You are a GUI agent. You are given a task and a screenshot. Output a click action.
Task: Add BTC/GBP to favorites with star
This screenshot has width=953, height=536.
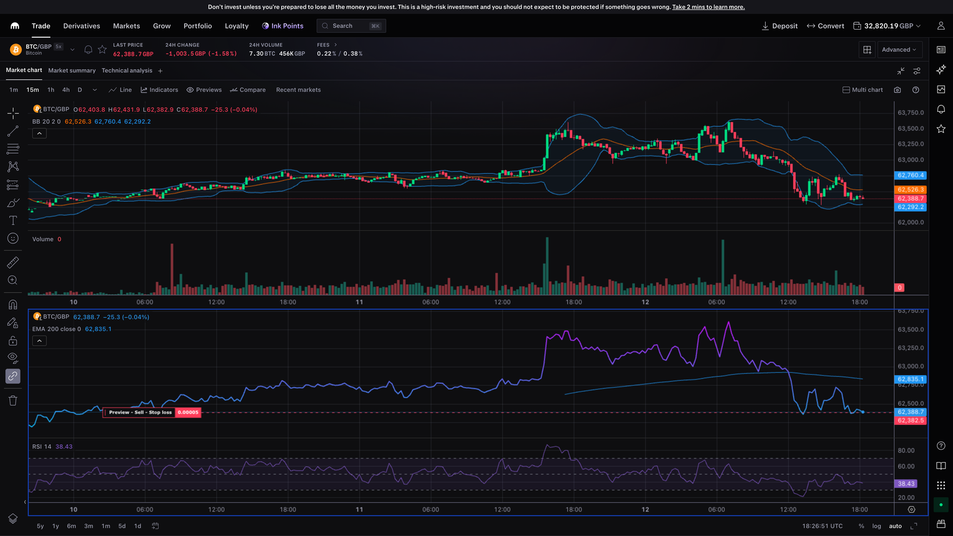coord(102,50)
